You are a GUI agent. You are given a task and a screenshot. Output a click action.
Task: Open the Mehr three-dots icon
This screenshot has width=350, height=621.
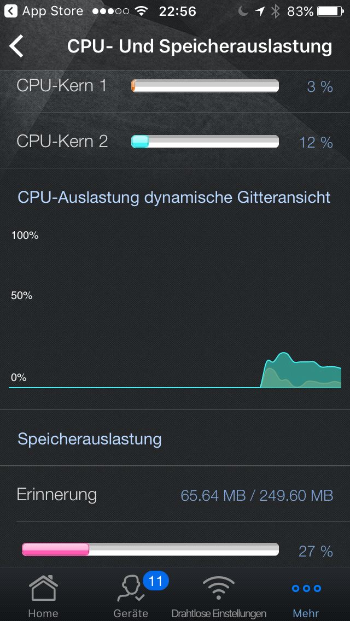[305, 588]
